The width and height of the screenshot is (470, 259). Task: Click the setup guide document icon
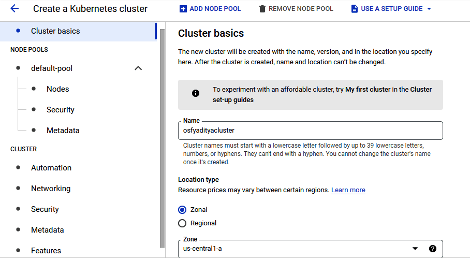(355, 9)
